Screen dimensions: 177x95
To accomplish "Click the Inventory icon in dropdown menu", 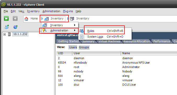I will pyautogui.click(x=44, y=25).
